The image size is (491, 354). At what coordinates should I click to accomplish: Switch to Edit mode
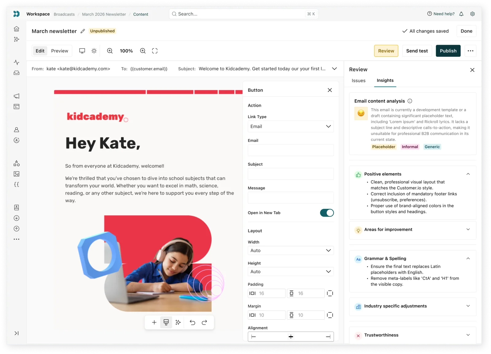(40, 51)
